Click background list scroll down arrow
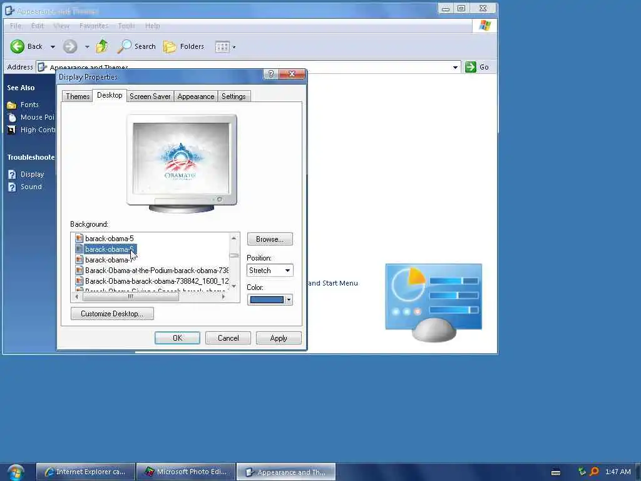641x481 pixels. point(234,286)
